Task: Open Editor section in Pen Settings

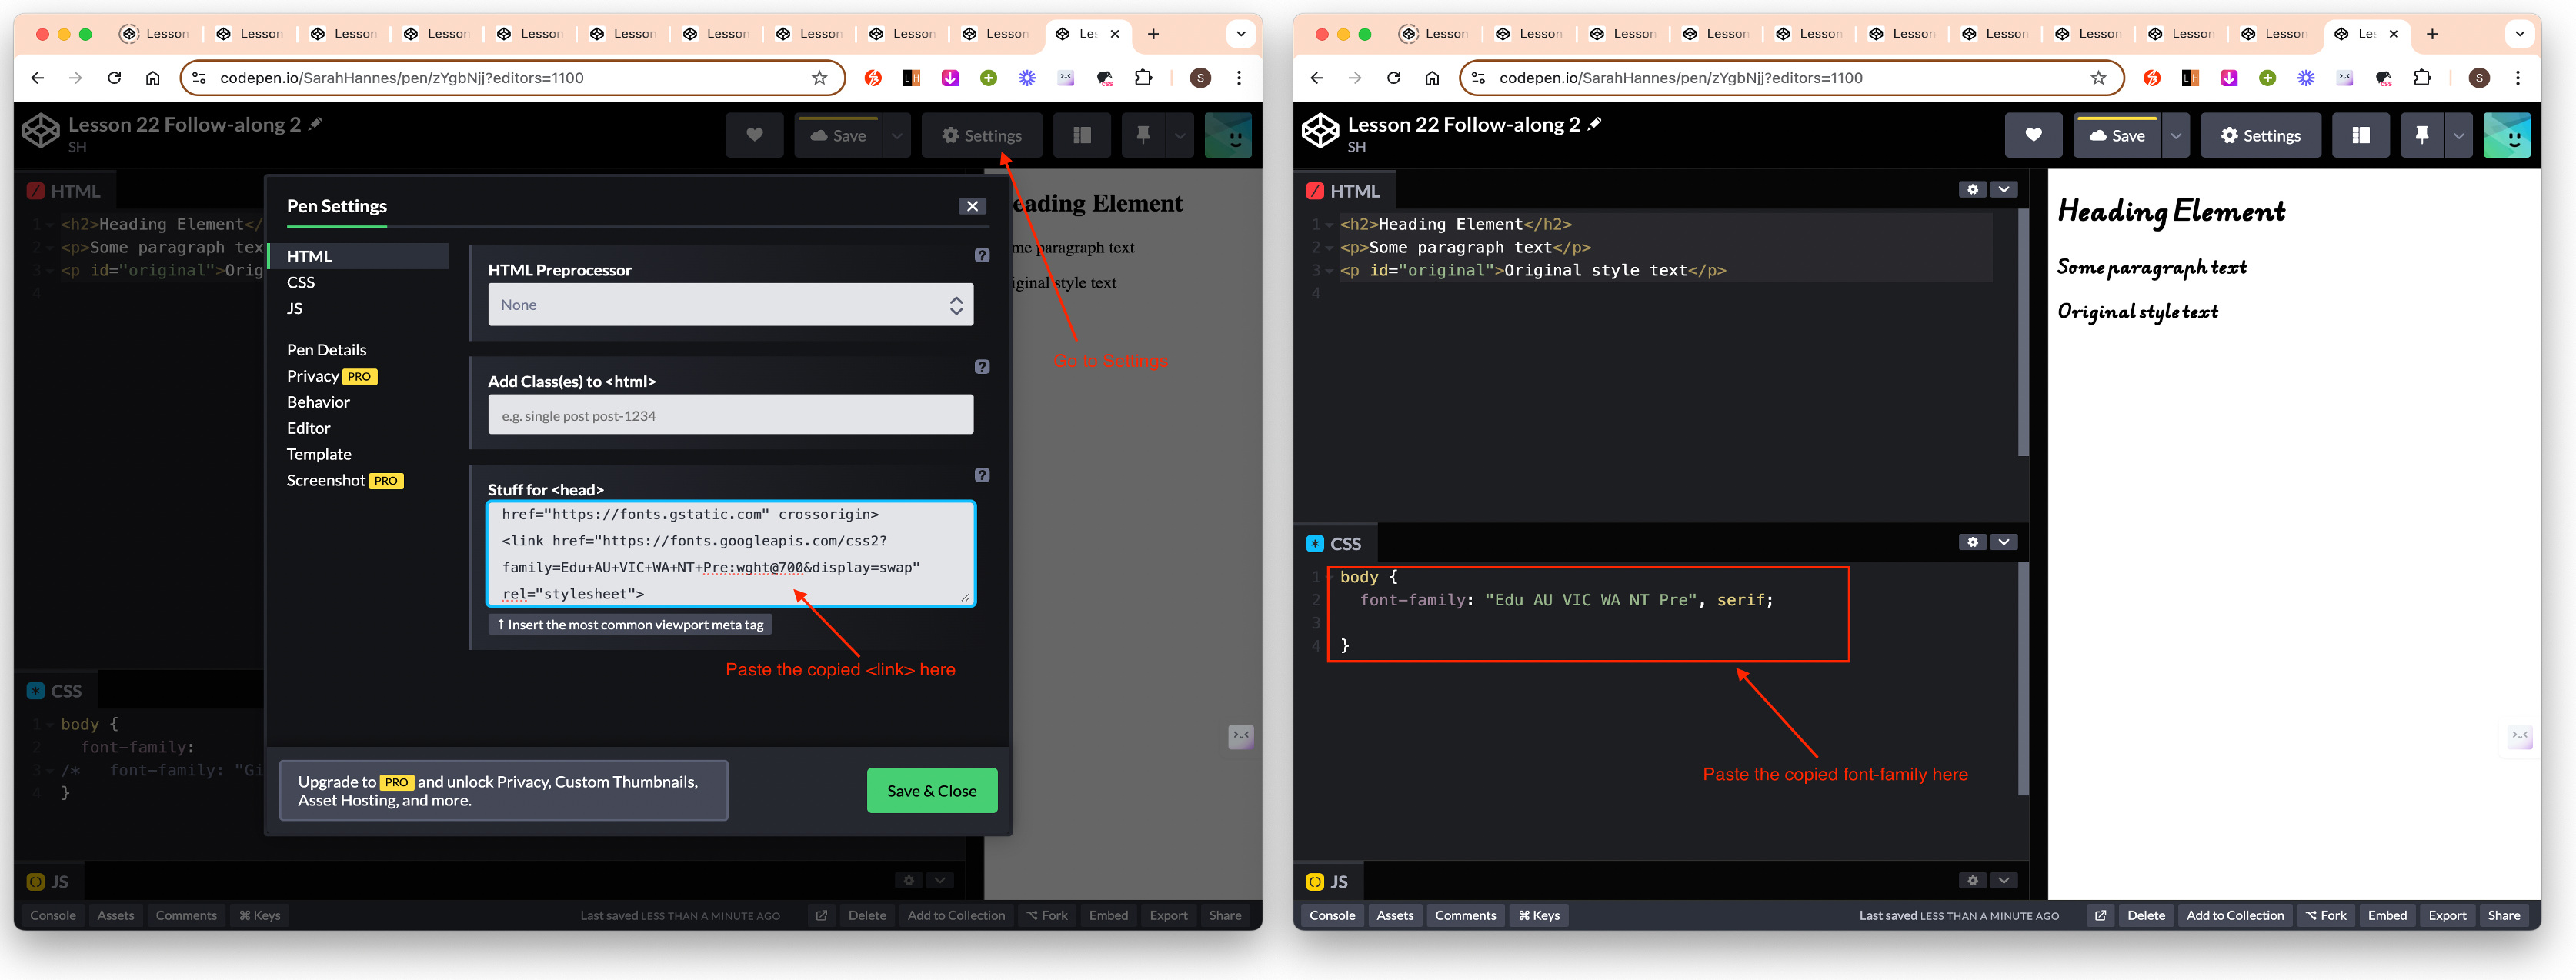Action: [308, 428]
